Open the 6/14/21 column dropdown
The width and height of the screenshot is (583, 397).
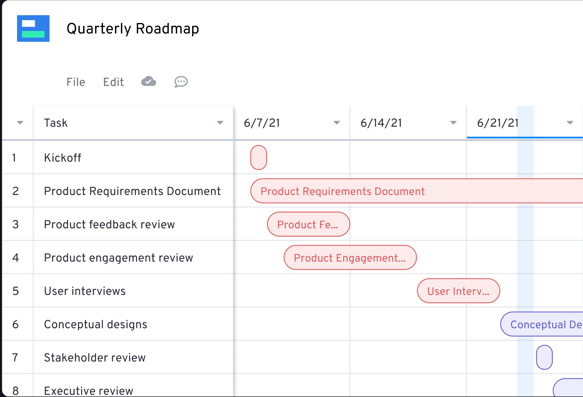pyautogui.click(x=453, y=123)
